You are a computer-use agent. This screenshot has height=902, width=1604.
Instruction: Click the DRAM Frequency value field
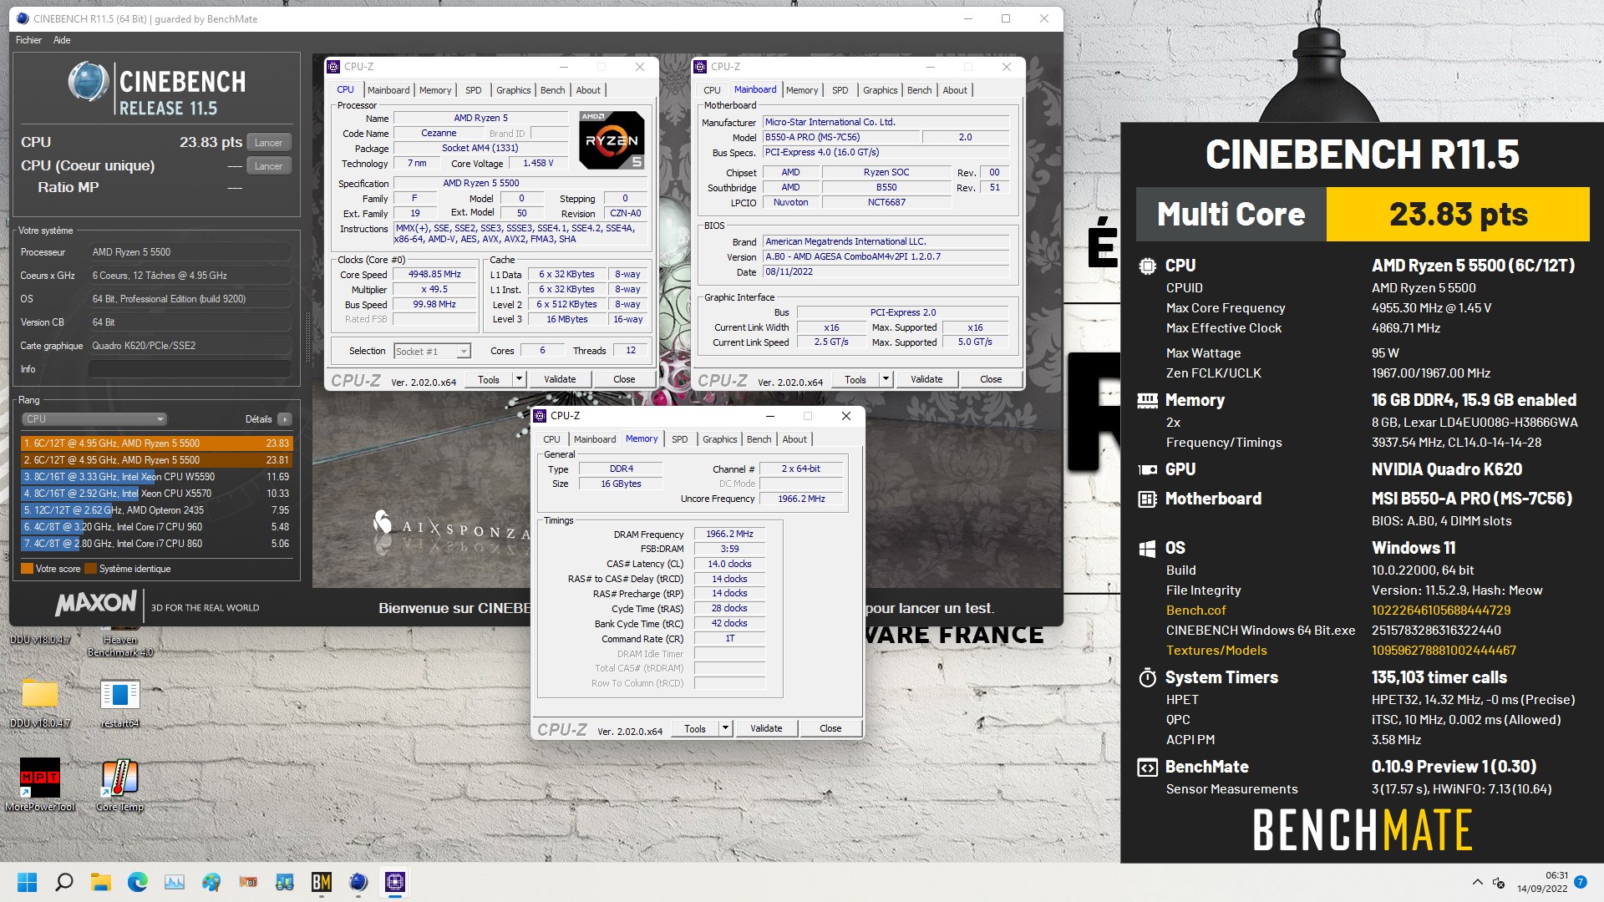729,535
